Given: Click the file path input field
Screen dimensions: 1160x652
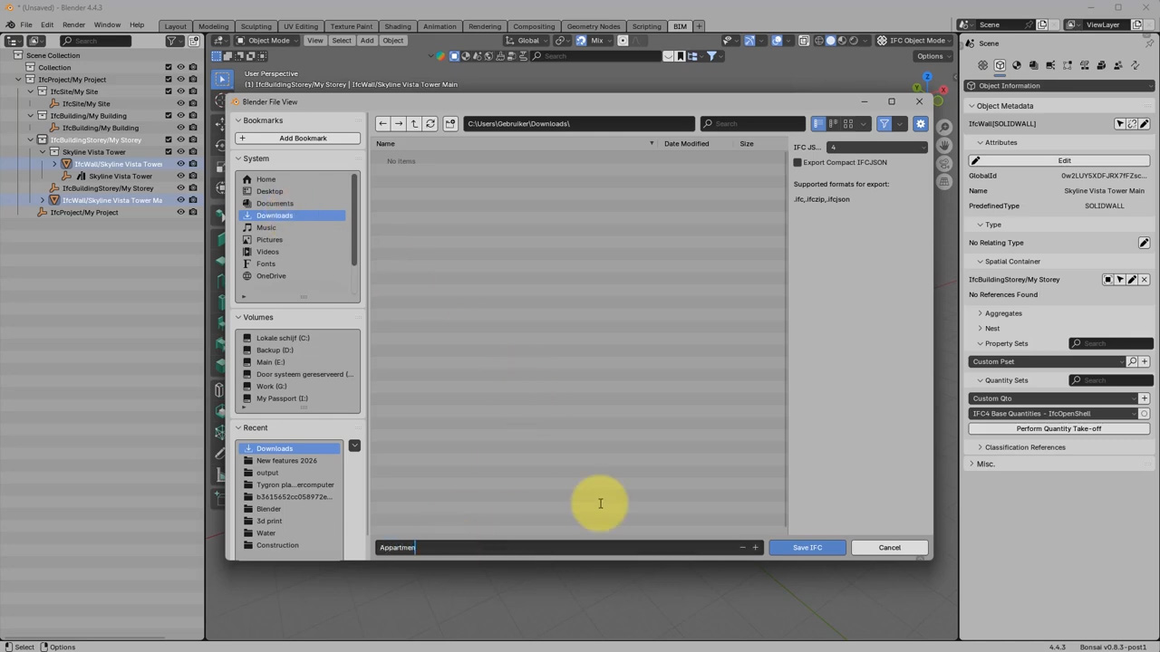Looking at the screenshot, I should pos(578,124).
